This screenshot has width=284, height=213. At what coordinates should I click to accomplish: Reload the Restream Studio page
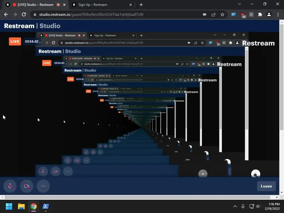click(x=24, y=14)
